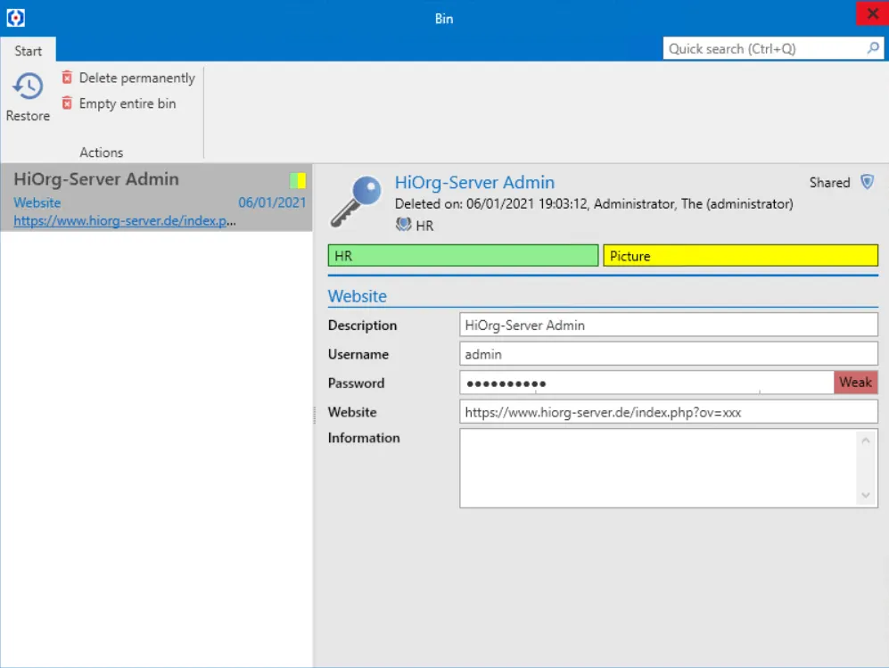Click the 06/01/2021 date in the list entry
This screenshot has height=668, width=889.
coord(272,202)
